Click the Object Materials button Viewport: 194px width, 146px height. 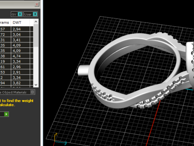coord(17,92)
